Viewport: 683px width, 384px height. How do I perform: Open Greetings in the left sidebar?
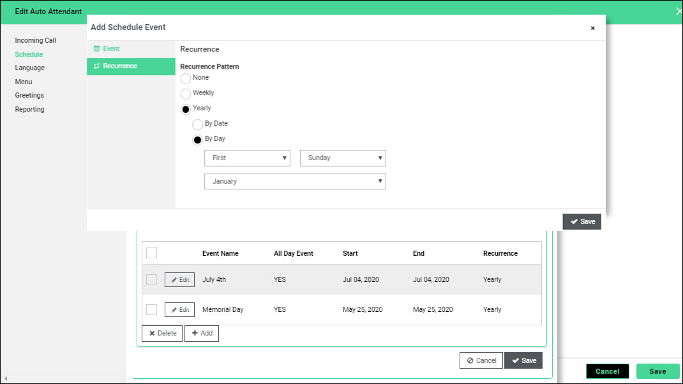pyautogui.click(x=29, y=96)
